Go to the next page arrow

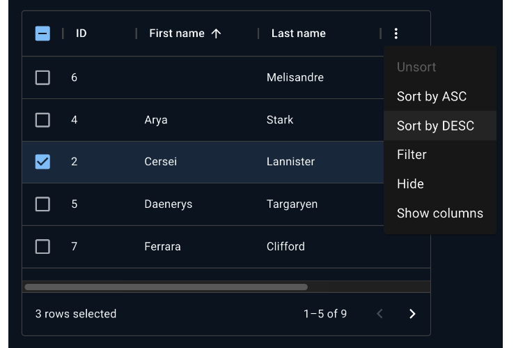click(412, 314)
